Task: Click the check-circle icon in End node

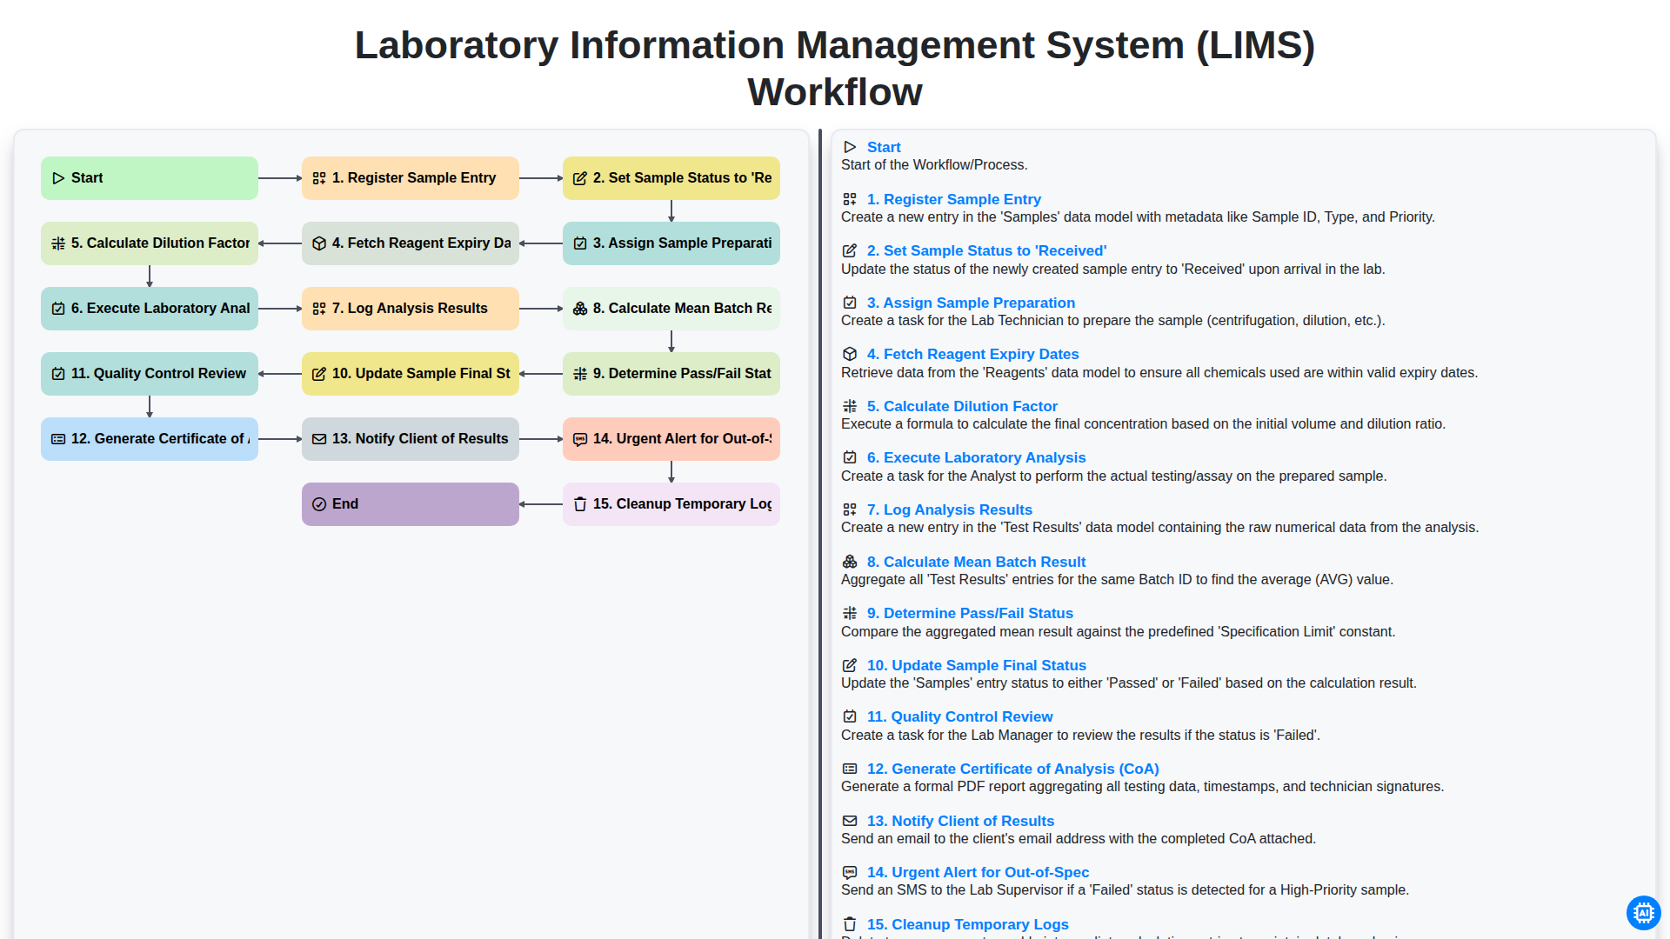Action: pos(319,504)
